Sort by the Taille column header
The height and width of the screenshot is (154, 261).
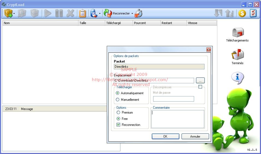click(91, 23)
